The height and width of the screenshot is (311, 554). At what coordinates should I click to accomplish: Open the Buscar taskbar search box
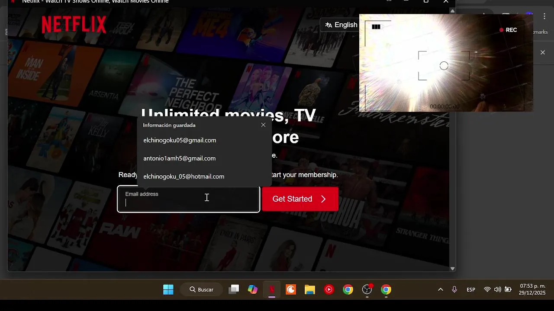[203, 289]
